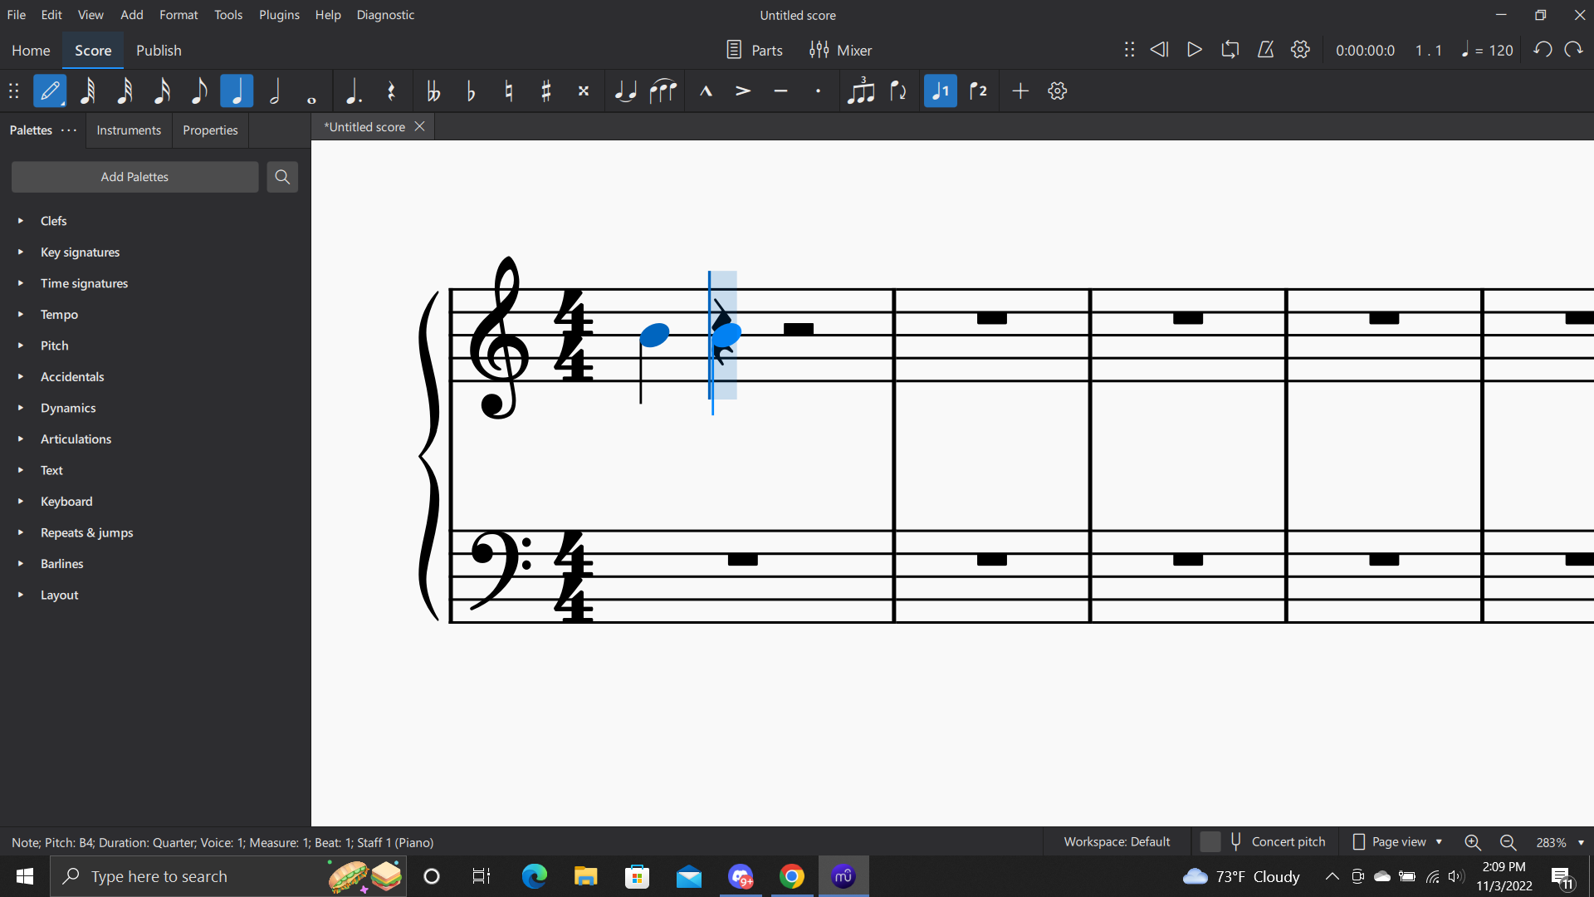Toggle loop playback

pos(1230,50)
